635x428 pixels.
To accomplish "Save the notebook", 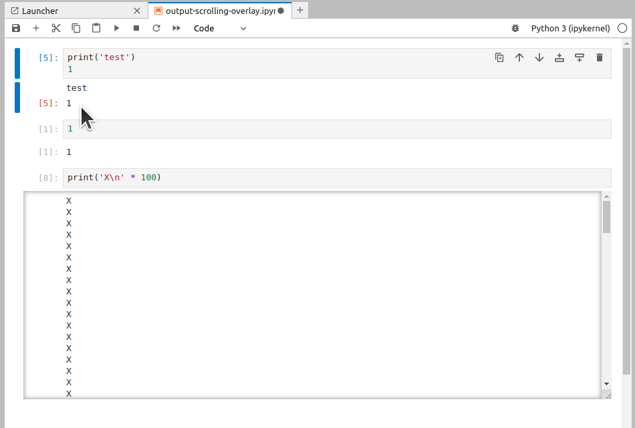I will pyautogui.click(x=15, y=28).
